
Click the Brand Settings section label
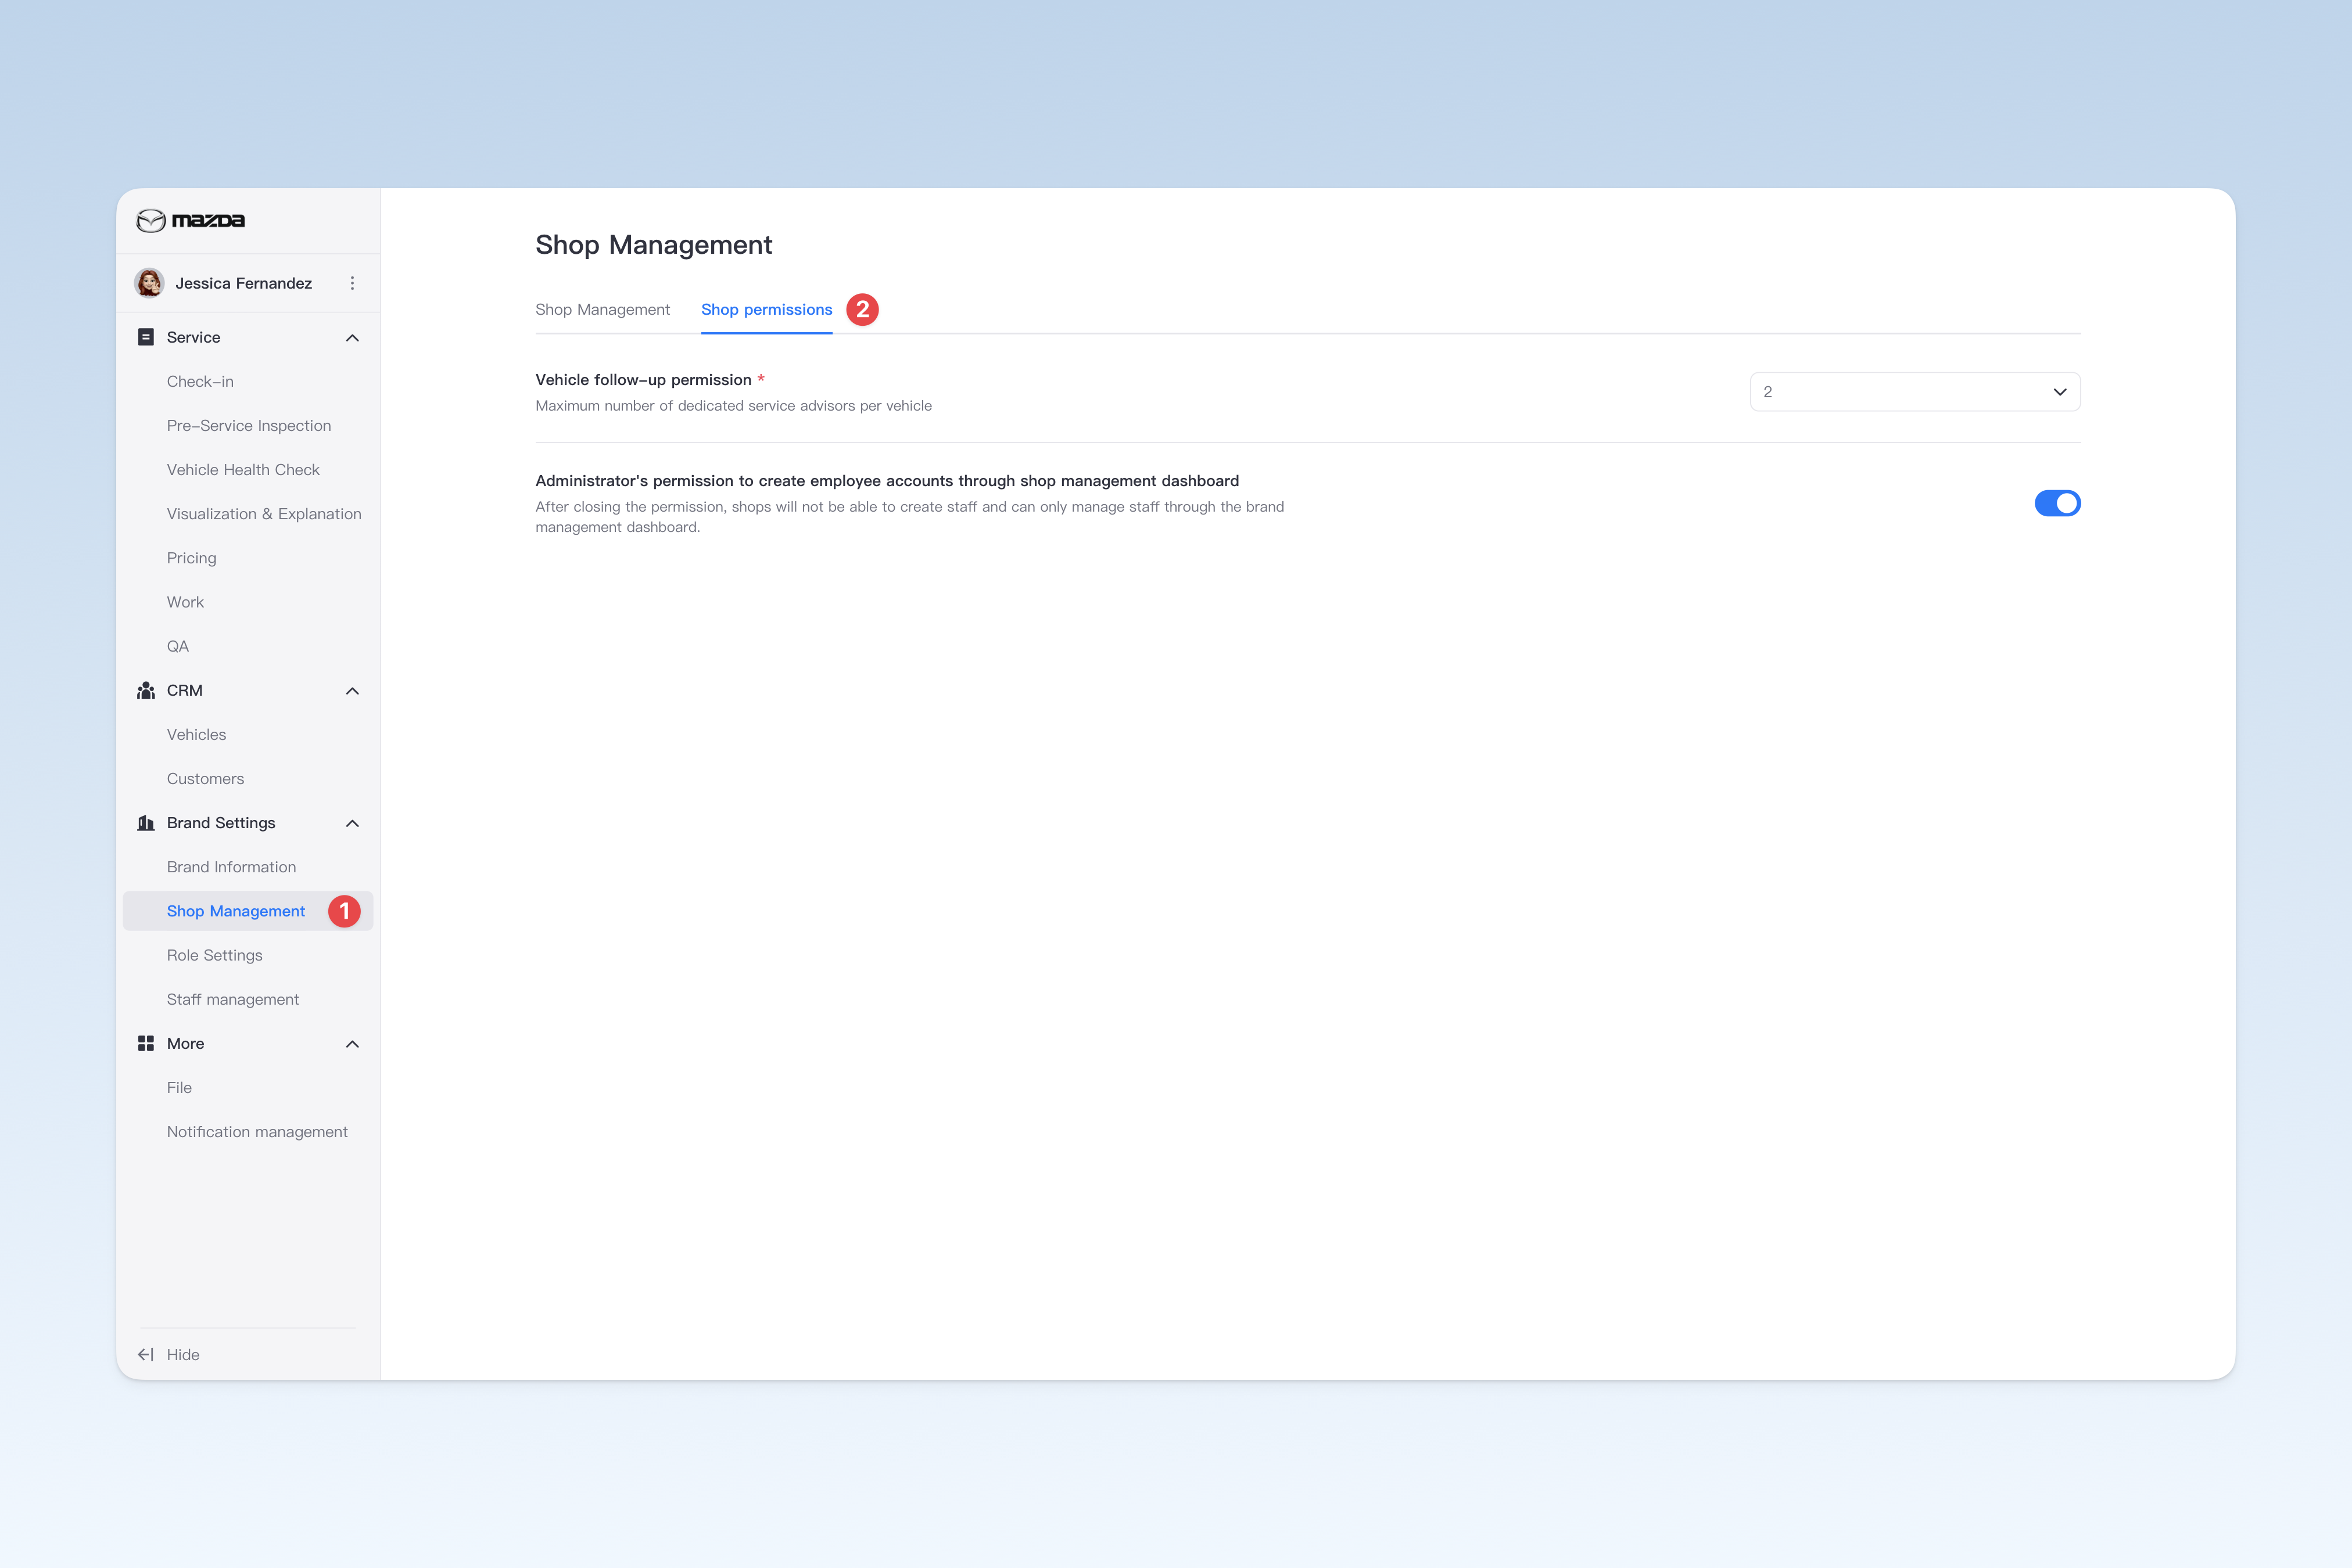221,823
